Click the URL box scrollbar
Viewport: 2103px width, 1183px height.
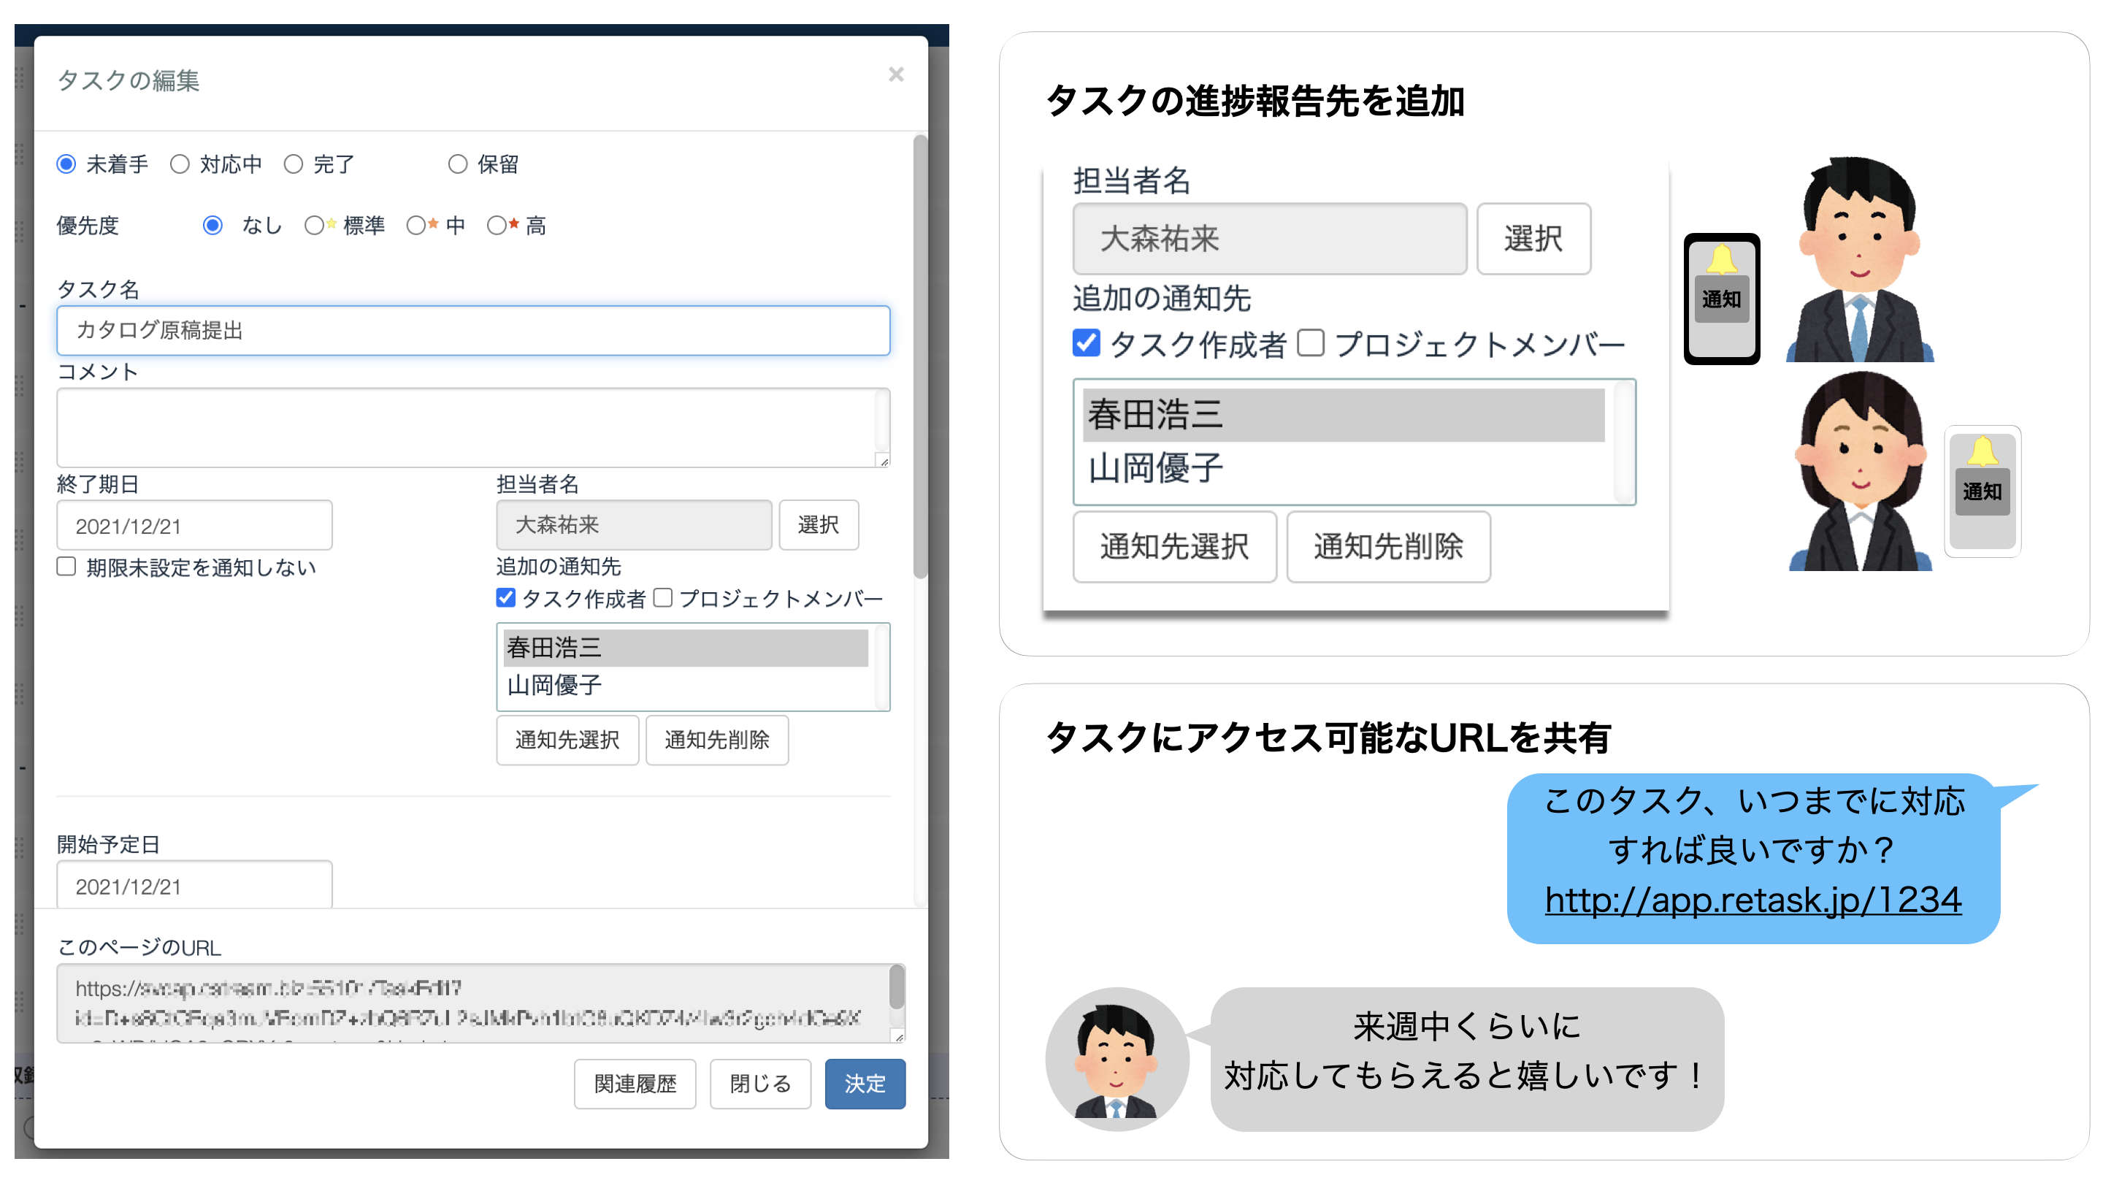point(897,988)
